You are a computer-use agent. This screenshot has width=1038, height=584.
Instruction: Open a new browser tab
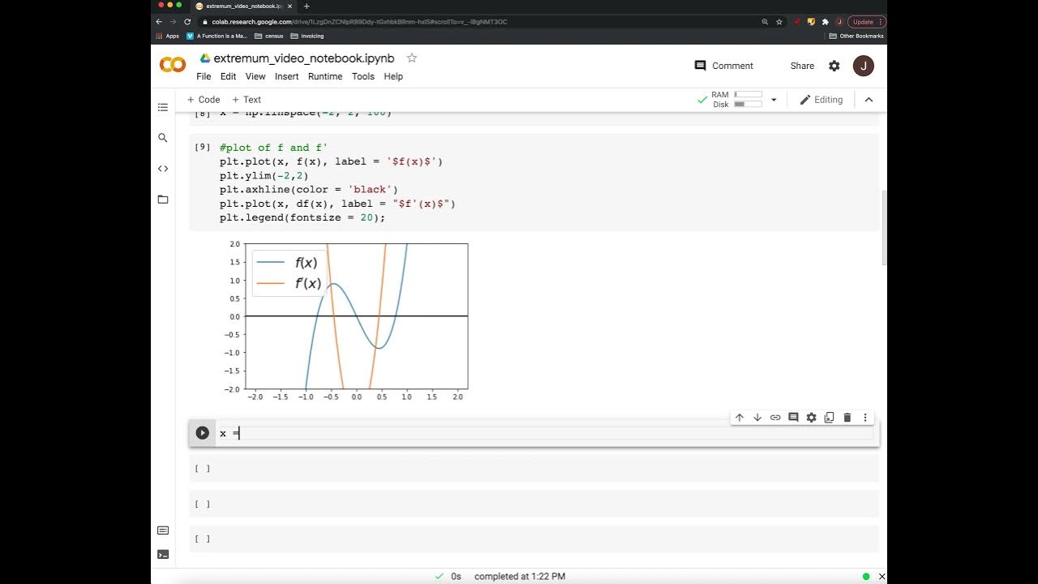[x=307, y=6]
